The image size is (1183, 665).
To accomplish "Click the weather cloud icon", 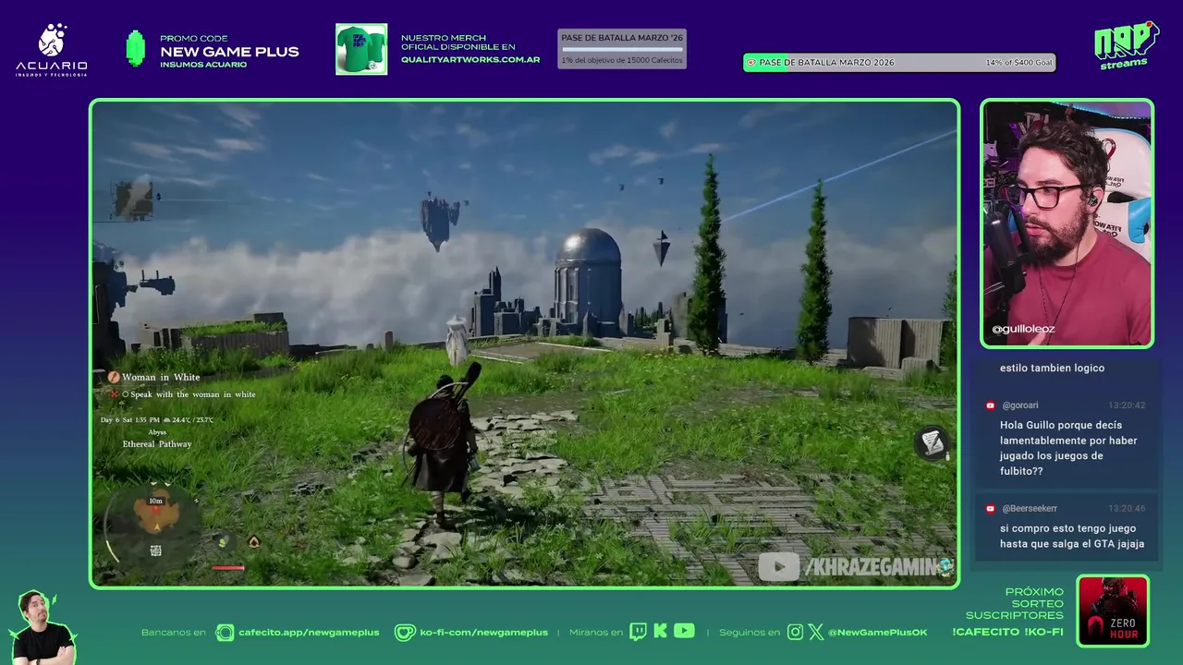I will [x=166, y=420].
